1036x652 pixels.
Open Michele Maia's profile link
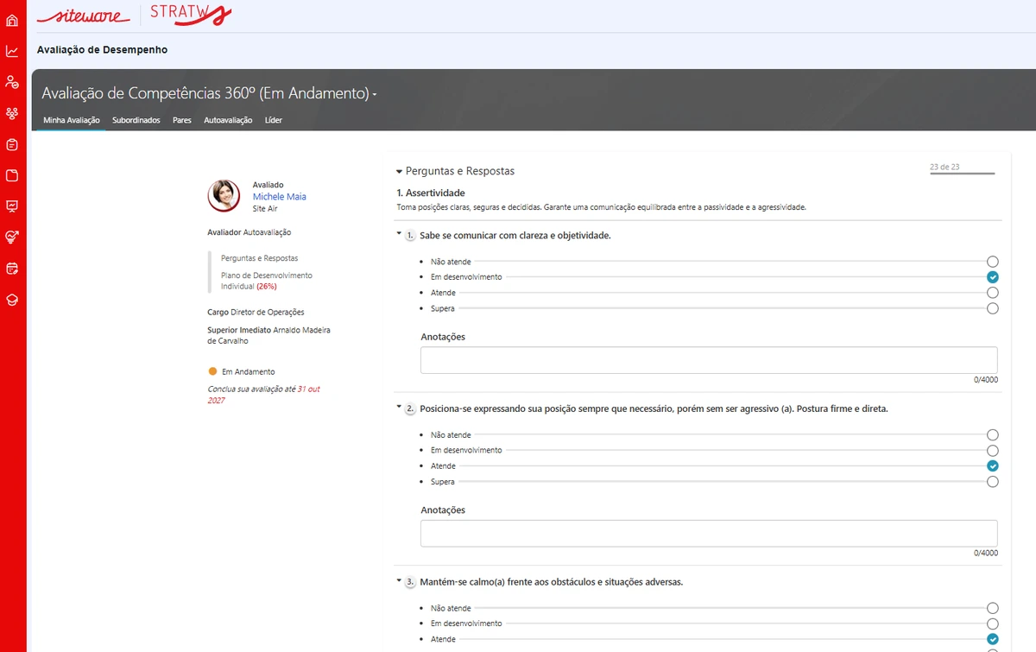[280, 197]
